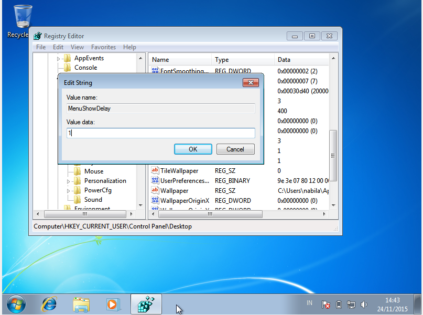Launch Windows Media Player from the taskbar
Viewport: 423px width, 315px height.
click(113, 304)
